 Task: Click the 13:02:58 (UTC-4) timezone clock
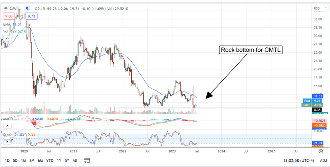coord(299,161)
